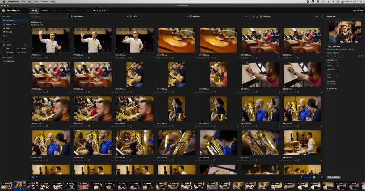Switch to grid view icon at bottom left
The height and width of the screenshot is (191, 365).
(33, 177)
